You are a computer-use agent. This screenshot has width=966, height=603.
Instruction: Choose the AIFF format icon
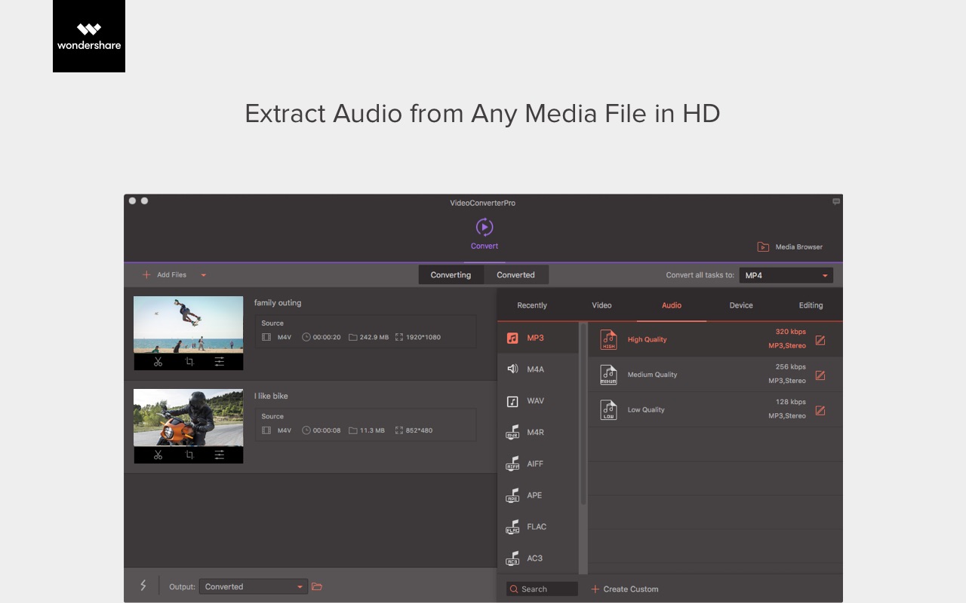coord(512,464)
